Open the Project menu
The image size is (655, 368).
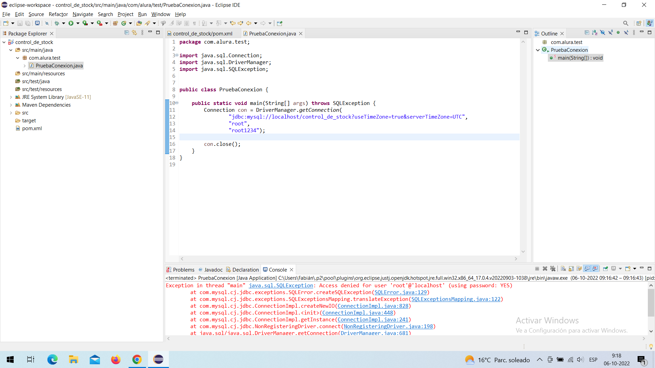[126, 14]
